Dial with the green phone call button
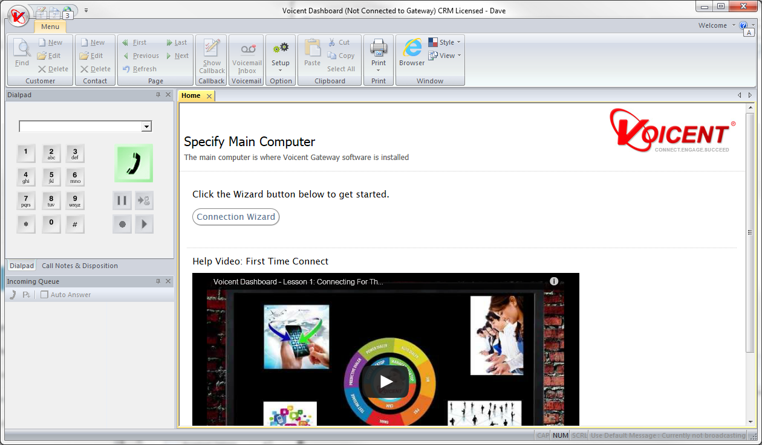Image resolution: width=762 pixels, height=445 pixels. (134, 163)
